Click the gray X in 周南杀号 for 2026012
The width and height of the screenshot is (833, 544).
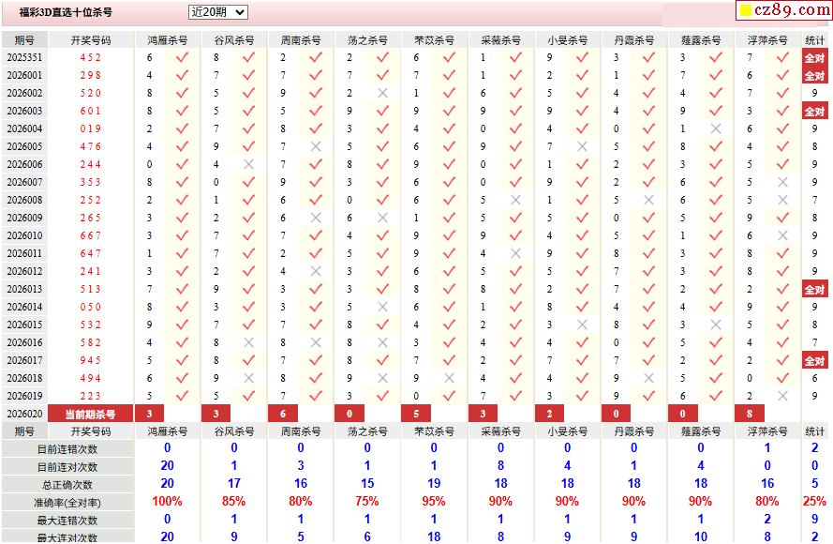click(x=316, y=271)
